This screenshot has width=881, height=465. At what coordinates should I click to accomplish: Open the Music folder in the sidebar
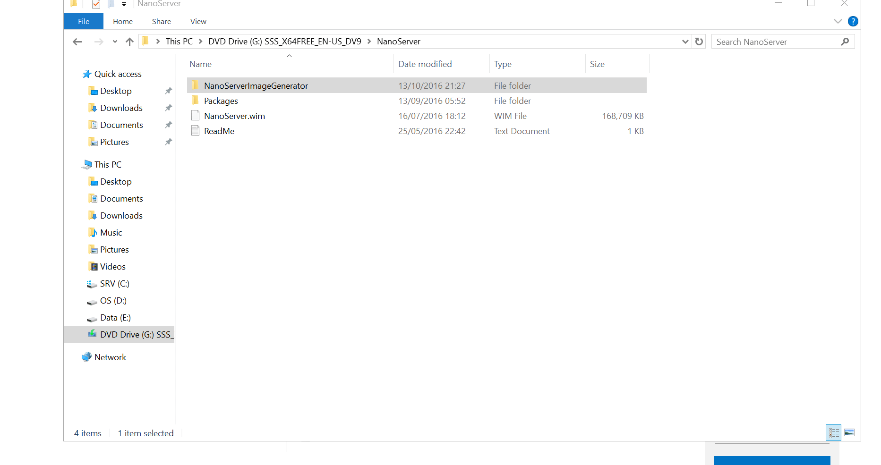click(x=111, y=232)
